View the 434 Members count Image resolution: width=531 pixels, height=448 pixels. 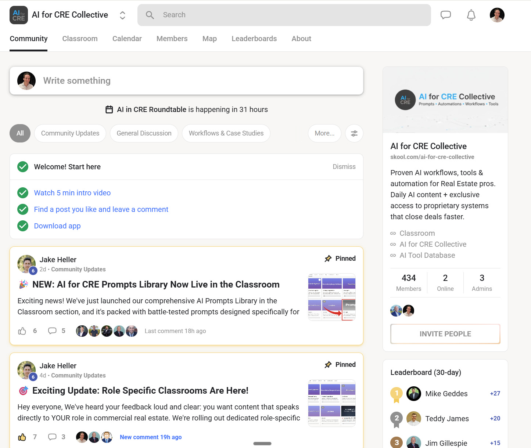click(409, 283)
